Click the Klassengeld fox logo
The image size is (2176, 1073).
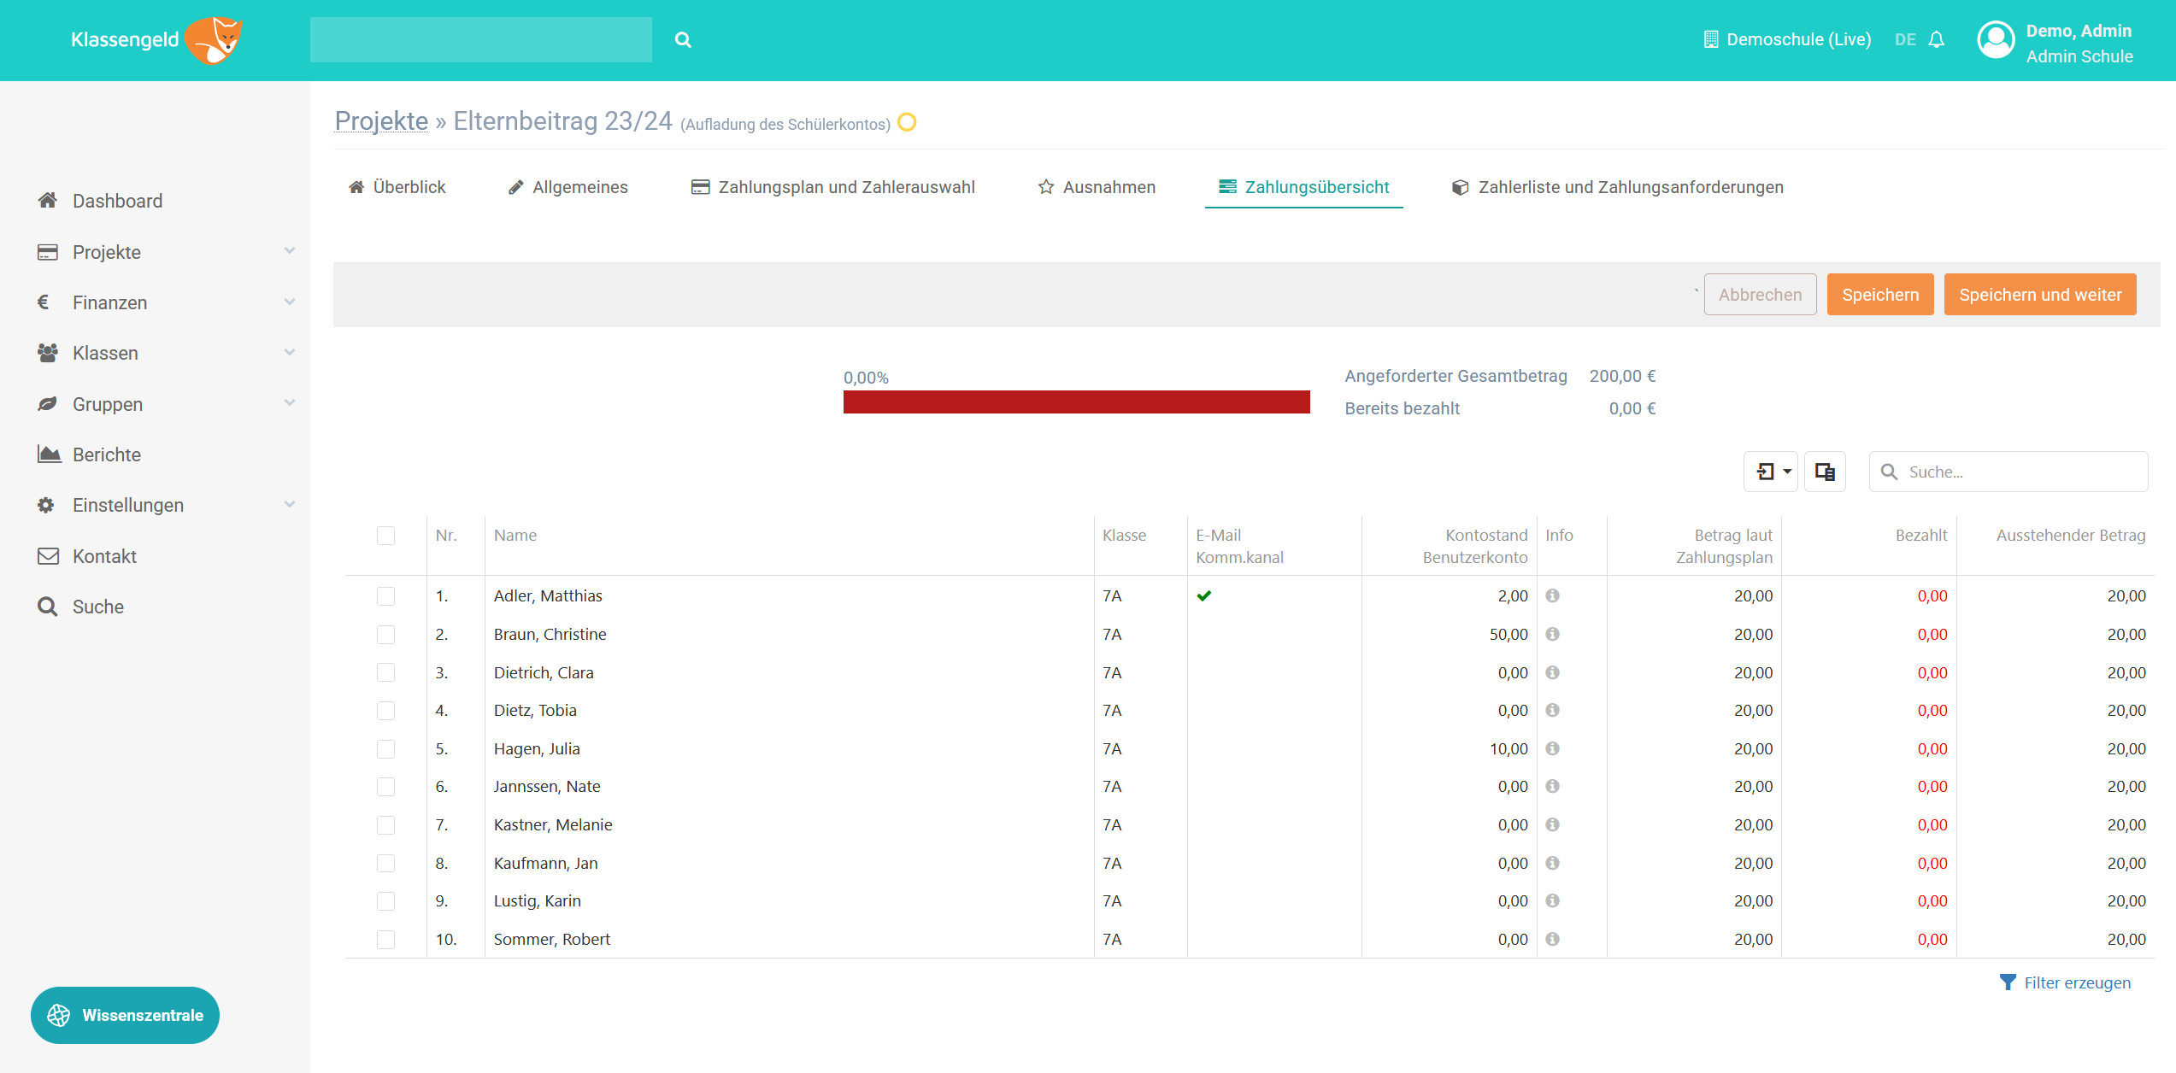tap(215, 39)
